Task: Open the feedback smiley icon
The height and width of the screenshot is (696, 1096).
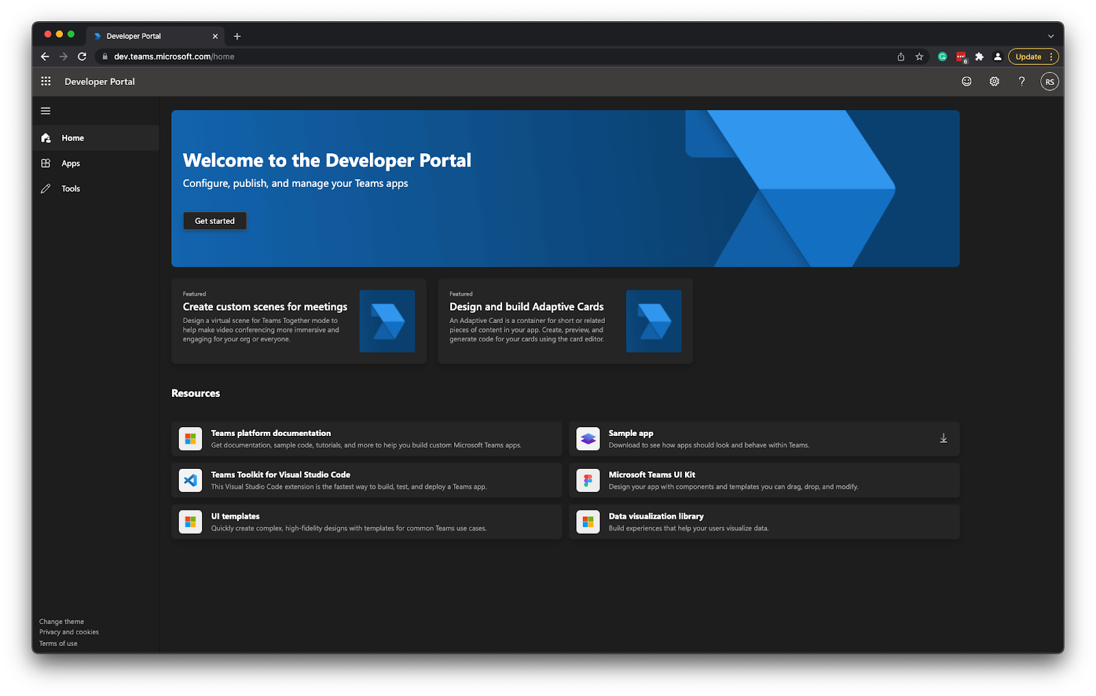Action: 966,81
